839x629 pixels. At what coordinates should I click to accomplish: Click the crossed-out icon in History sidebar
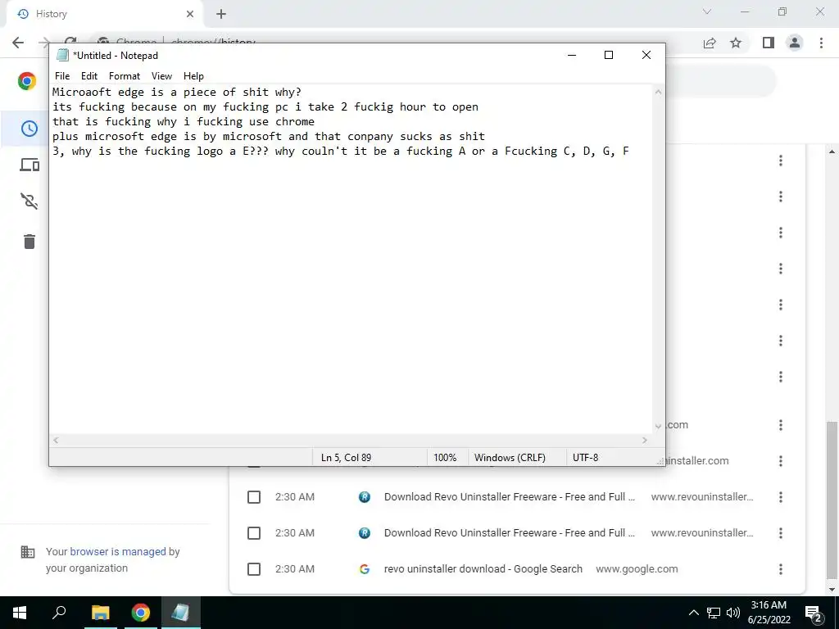(29, 201)
